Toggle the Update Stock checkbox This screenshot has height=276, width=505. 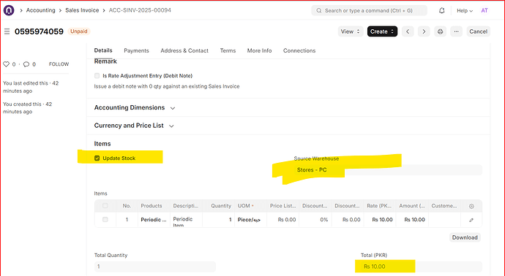pos(97,158)
